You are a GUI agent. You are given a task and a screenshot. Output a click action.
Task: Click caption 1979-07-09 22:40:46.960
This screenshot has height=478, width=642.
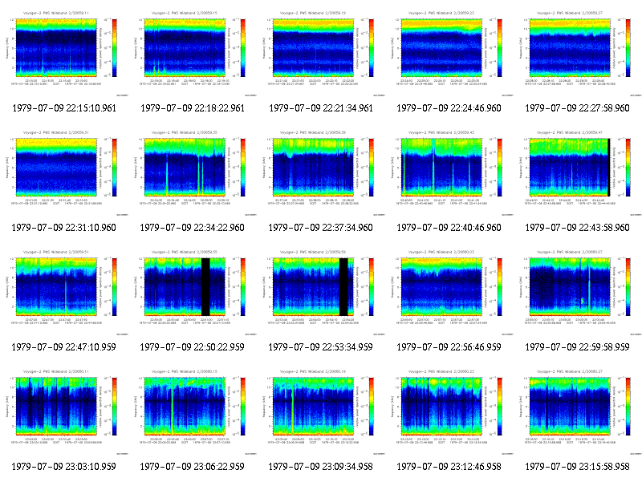click(449, 228)
